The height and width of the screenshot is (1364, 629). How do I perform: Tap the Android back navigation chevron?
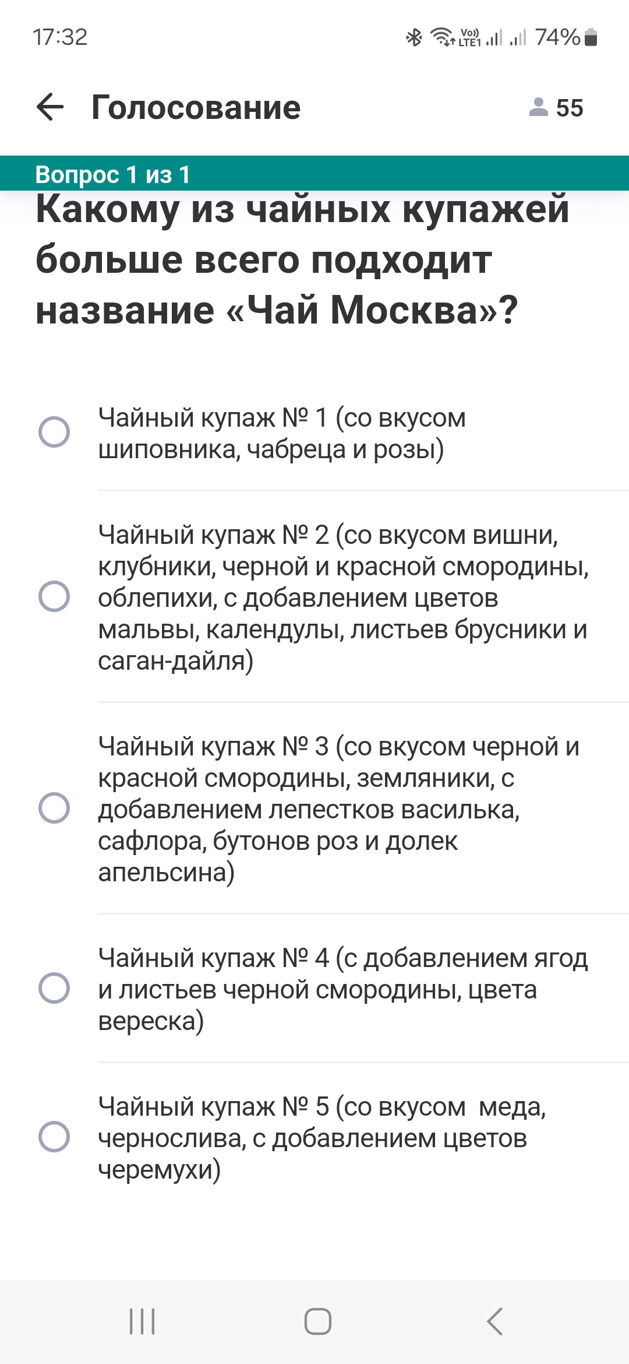pyautogui.click(x=494, y=1321)
